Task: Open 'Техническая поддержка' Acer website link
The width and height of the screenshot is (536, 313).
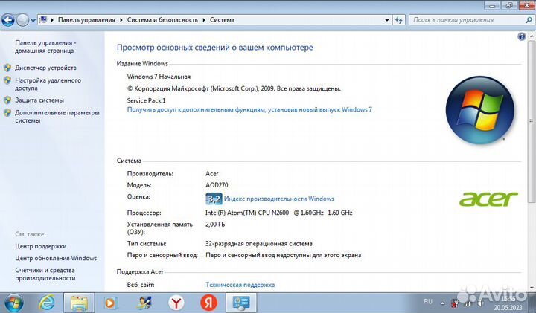Action: [240, 285]
